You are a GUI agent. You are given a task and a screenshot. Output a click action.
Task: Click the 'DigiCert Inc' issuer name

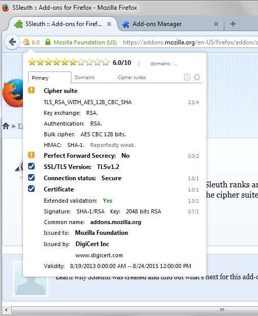pos(92,244)
